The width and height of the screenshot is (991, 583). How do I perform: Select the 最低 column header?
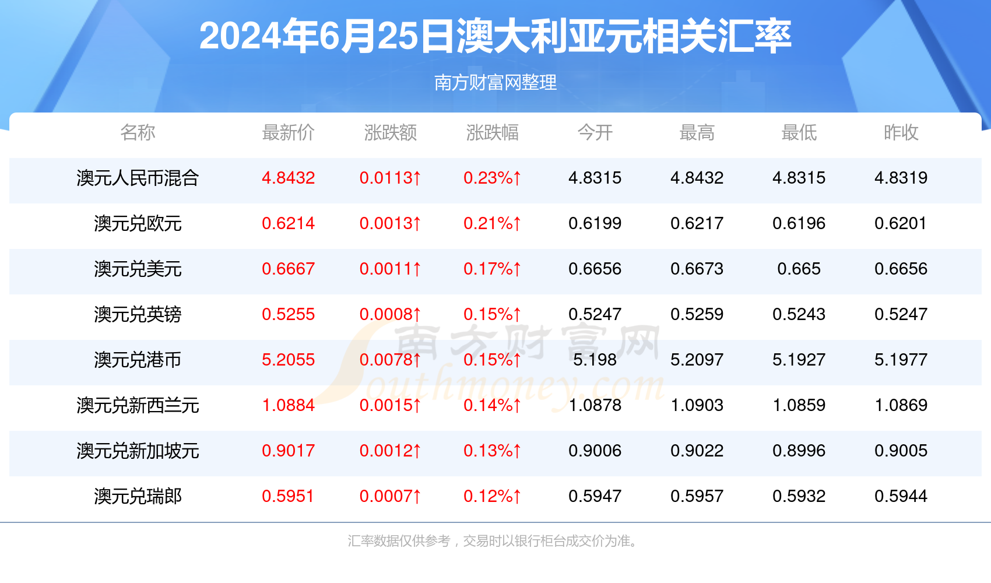pyautogui.click(x=799, y=132)
